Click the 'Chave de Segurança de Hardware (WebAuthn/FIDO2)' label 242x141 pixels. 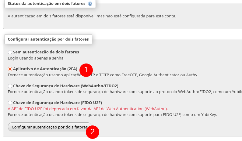point(66,86)
